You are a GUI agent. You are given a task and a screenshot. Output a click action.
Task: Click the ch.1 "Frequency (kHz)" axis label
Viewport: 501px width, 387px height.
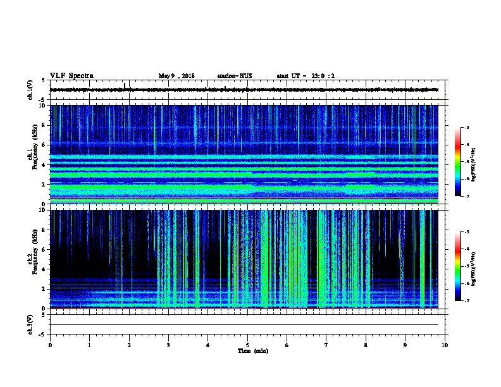(x=35, y=147)
